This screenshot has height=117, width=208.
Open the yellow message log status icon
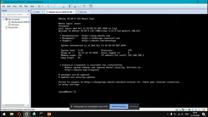(204, 110)
